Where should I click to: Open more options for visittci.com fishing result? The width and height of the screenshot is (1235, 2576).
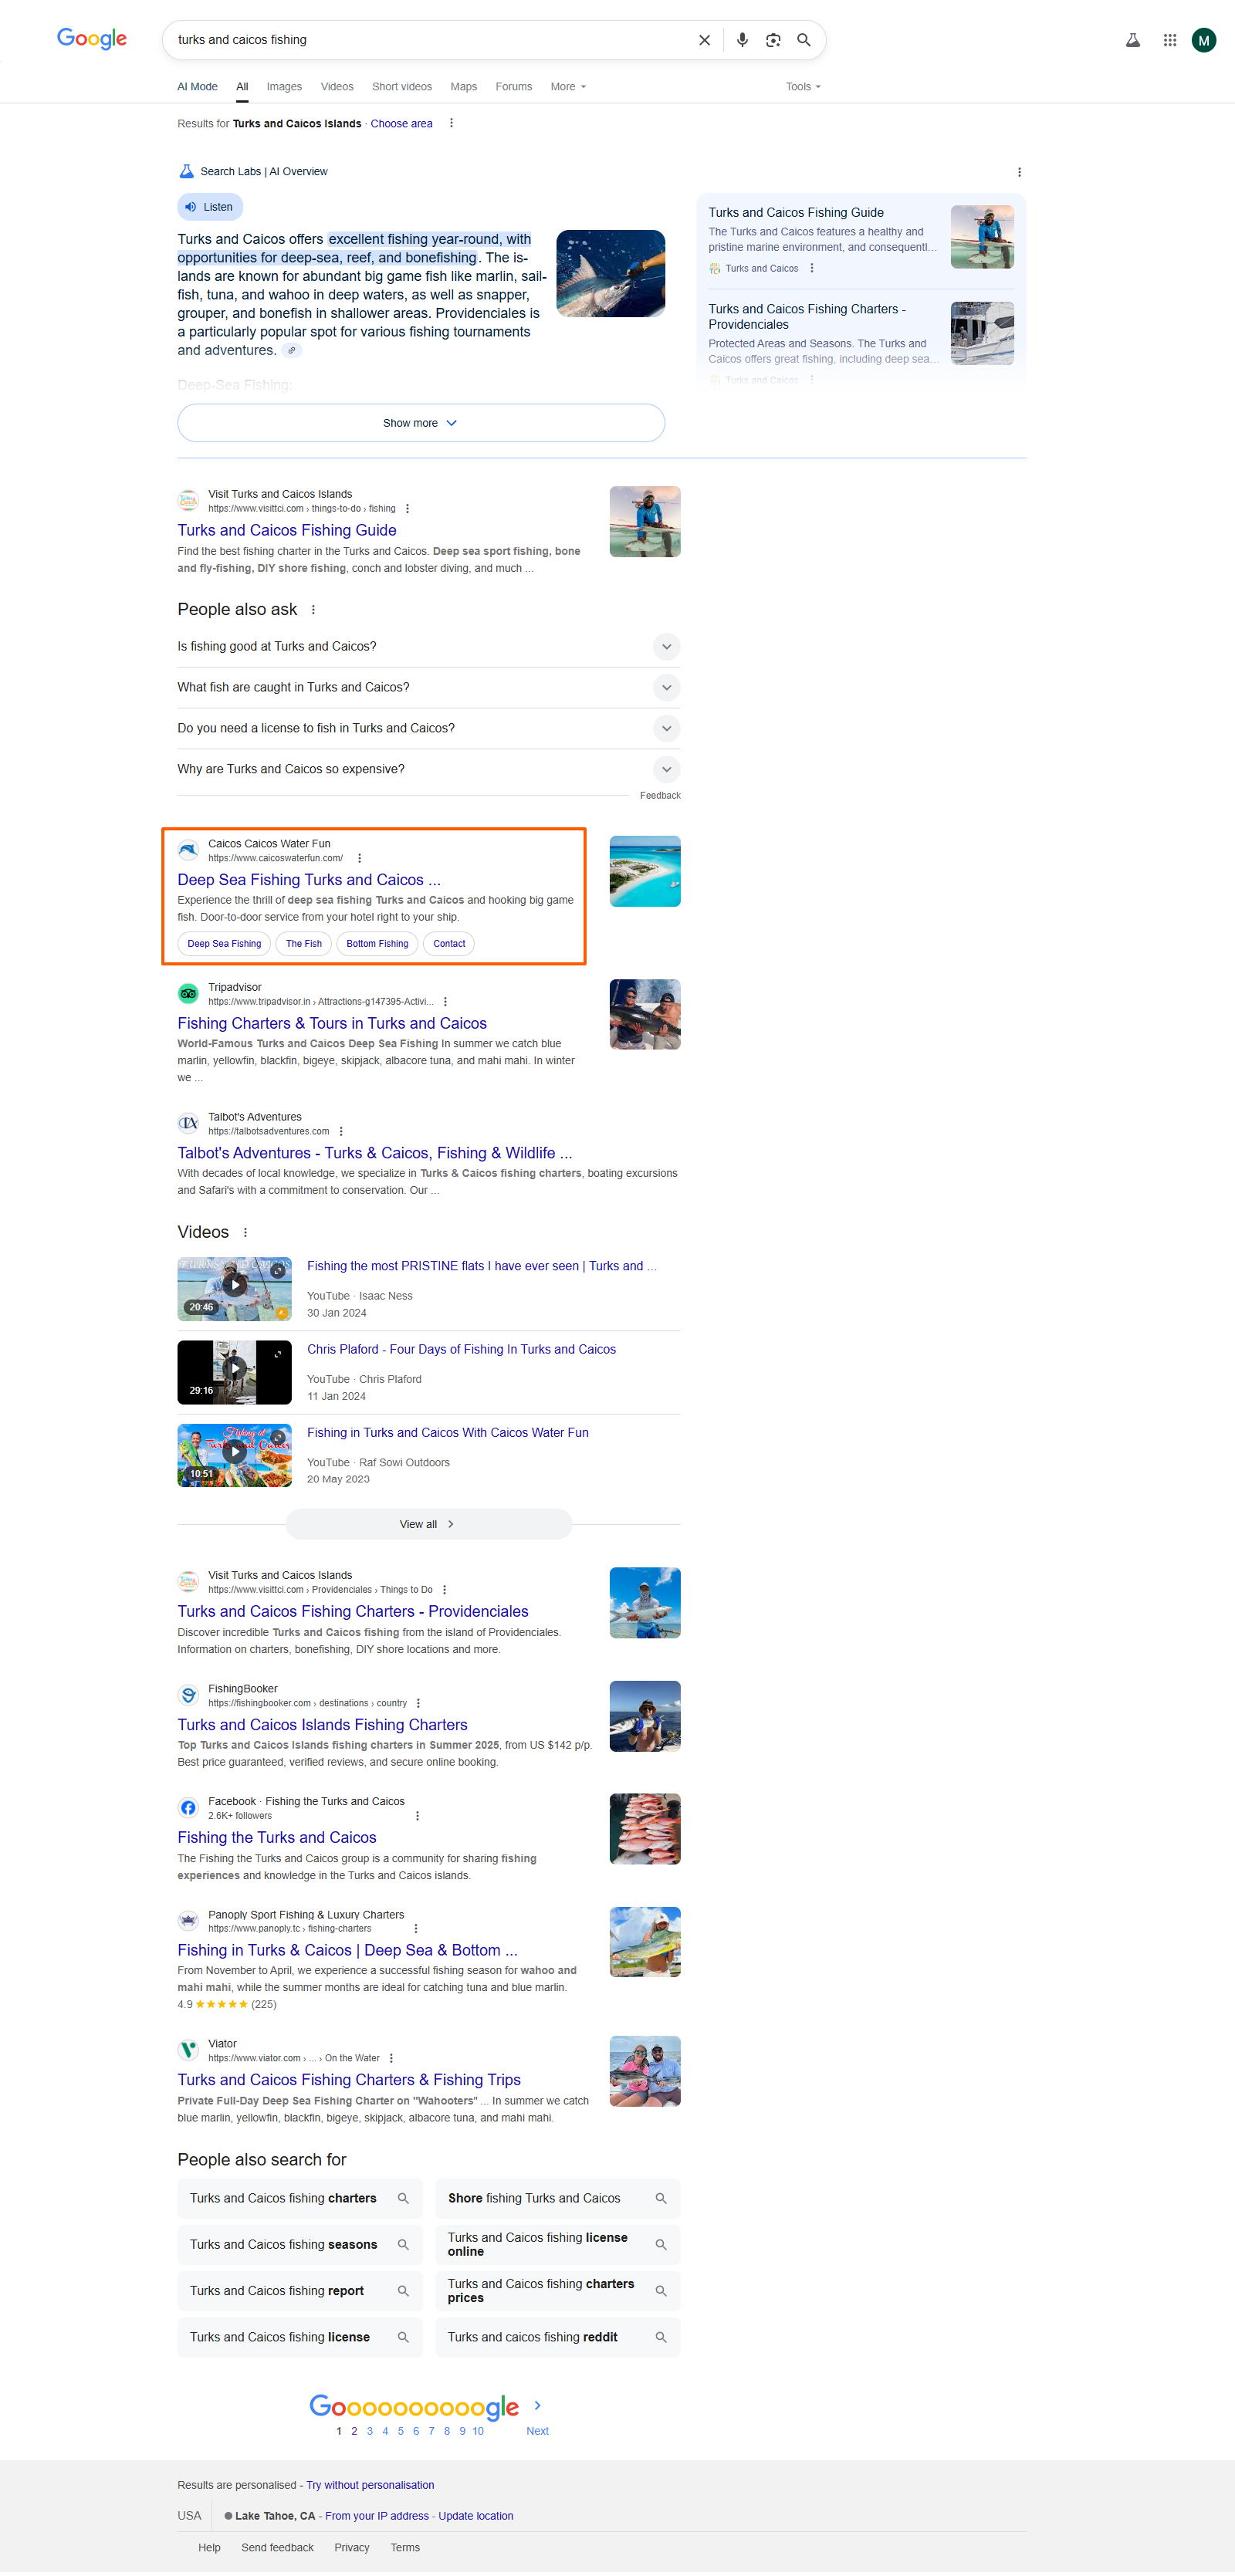pos(407,509)
